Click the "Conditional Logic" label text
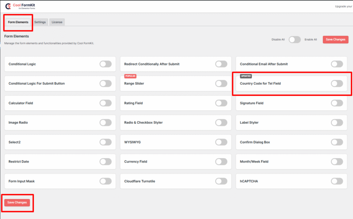353x219 pixels. pyautogui.click(x=23, y=64)
